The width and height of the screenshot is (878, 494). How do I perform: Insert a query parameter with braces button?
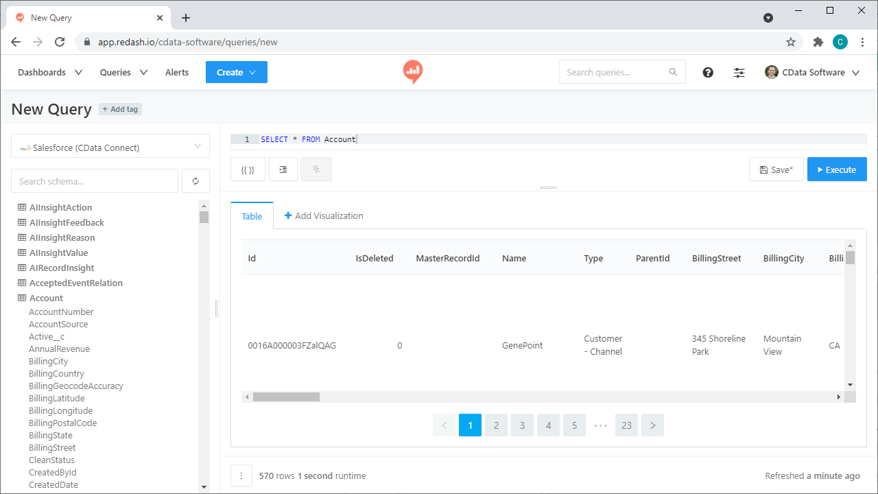pyautogui.click(x=248, y=169)
